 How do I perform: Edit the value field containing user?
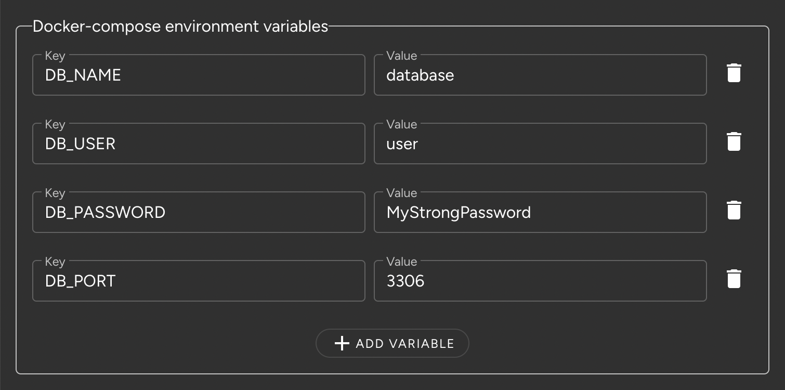coord(540,144)
